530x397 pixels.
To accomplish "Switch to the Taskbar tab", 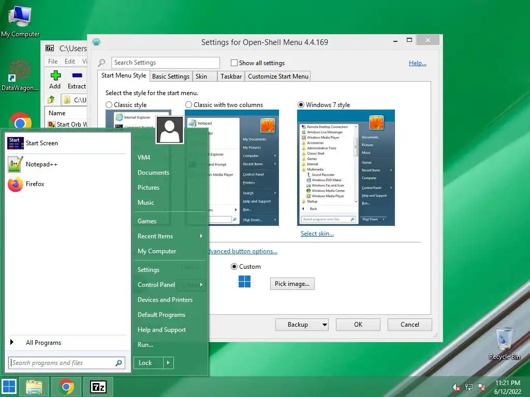I will coord(231,77).
